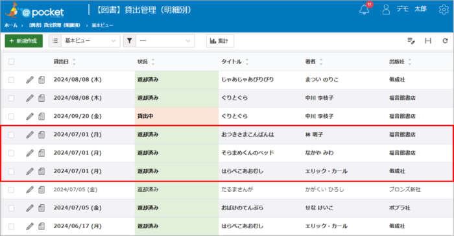Click the @pocket kangaroo logo
Screen dimensions: 454x236
coord(34,10)
